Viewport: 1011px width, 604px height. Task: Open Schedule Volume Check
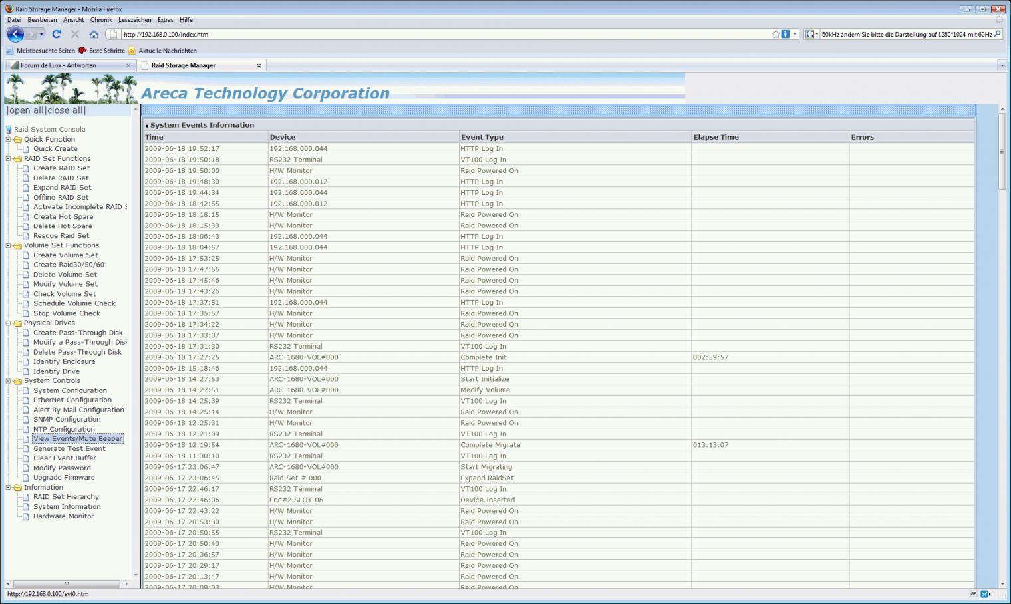tap(74, 303)
